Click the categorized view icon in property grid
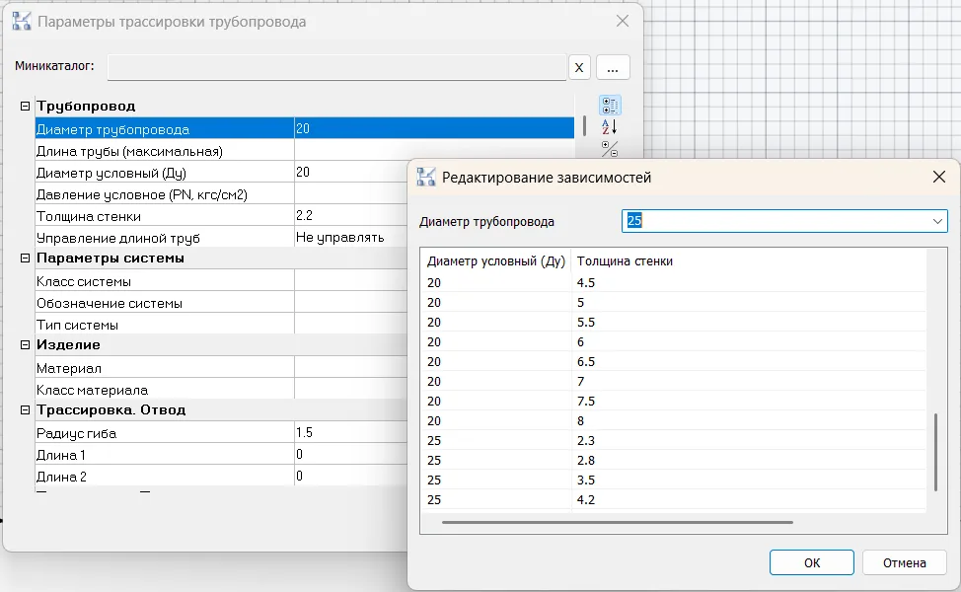The height and width of the screenshot is (592, 961). (x=610, y=106)
